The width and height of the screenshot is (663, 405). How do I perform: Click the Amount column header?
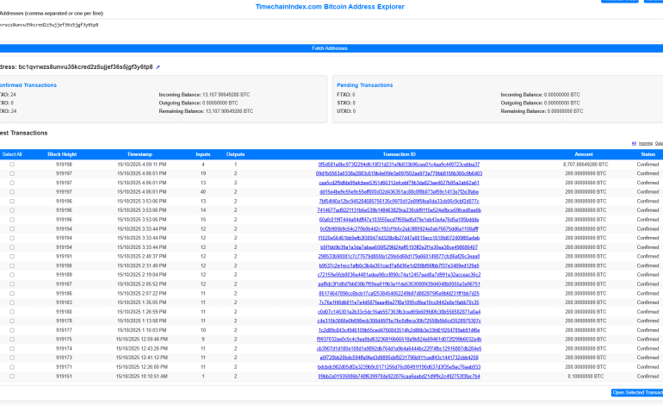(x=585, y=154)
